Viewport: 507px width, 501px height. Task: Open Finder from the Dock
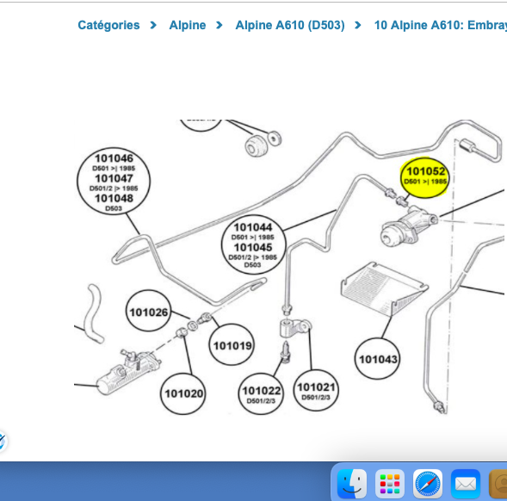(x=352, y=484)
